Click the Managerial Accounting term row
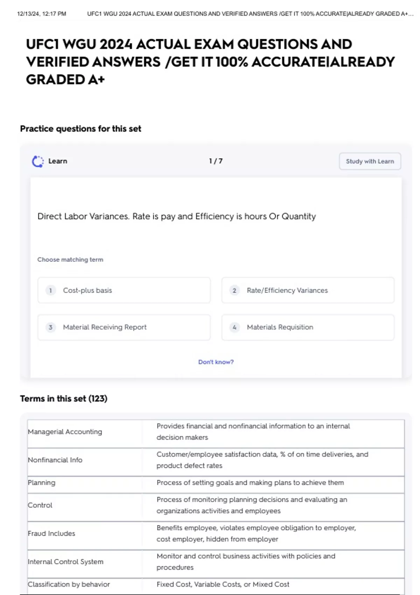The image size is (420, 595). click(x=65, y=432)
